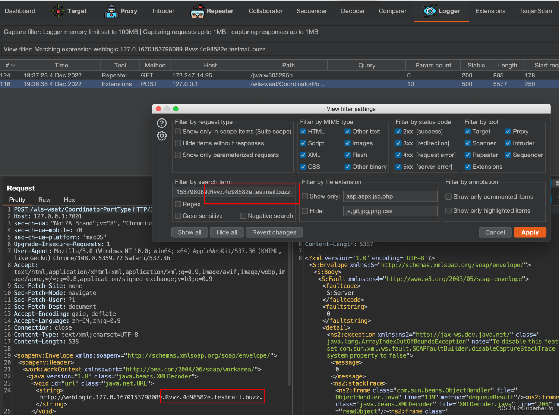Select log row 124 GET request

(279, 75)
